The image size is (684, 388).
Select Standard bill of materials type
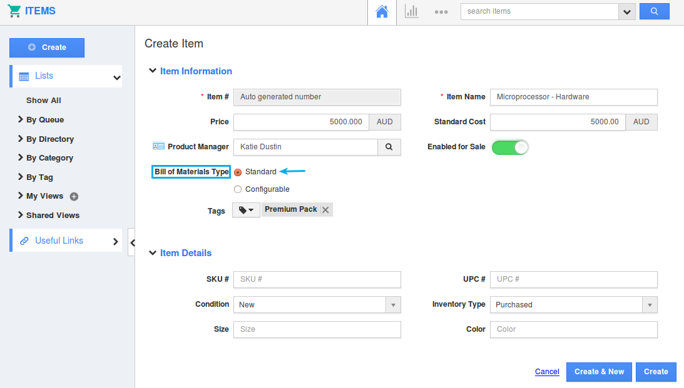238,172
